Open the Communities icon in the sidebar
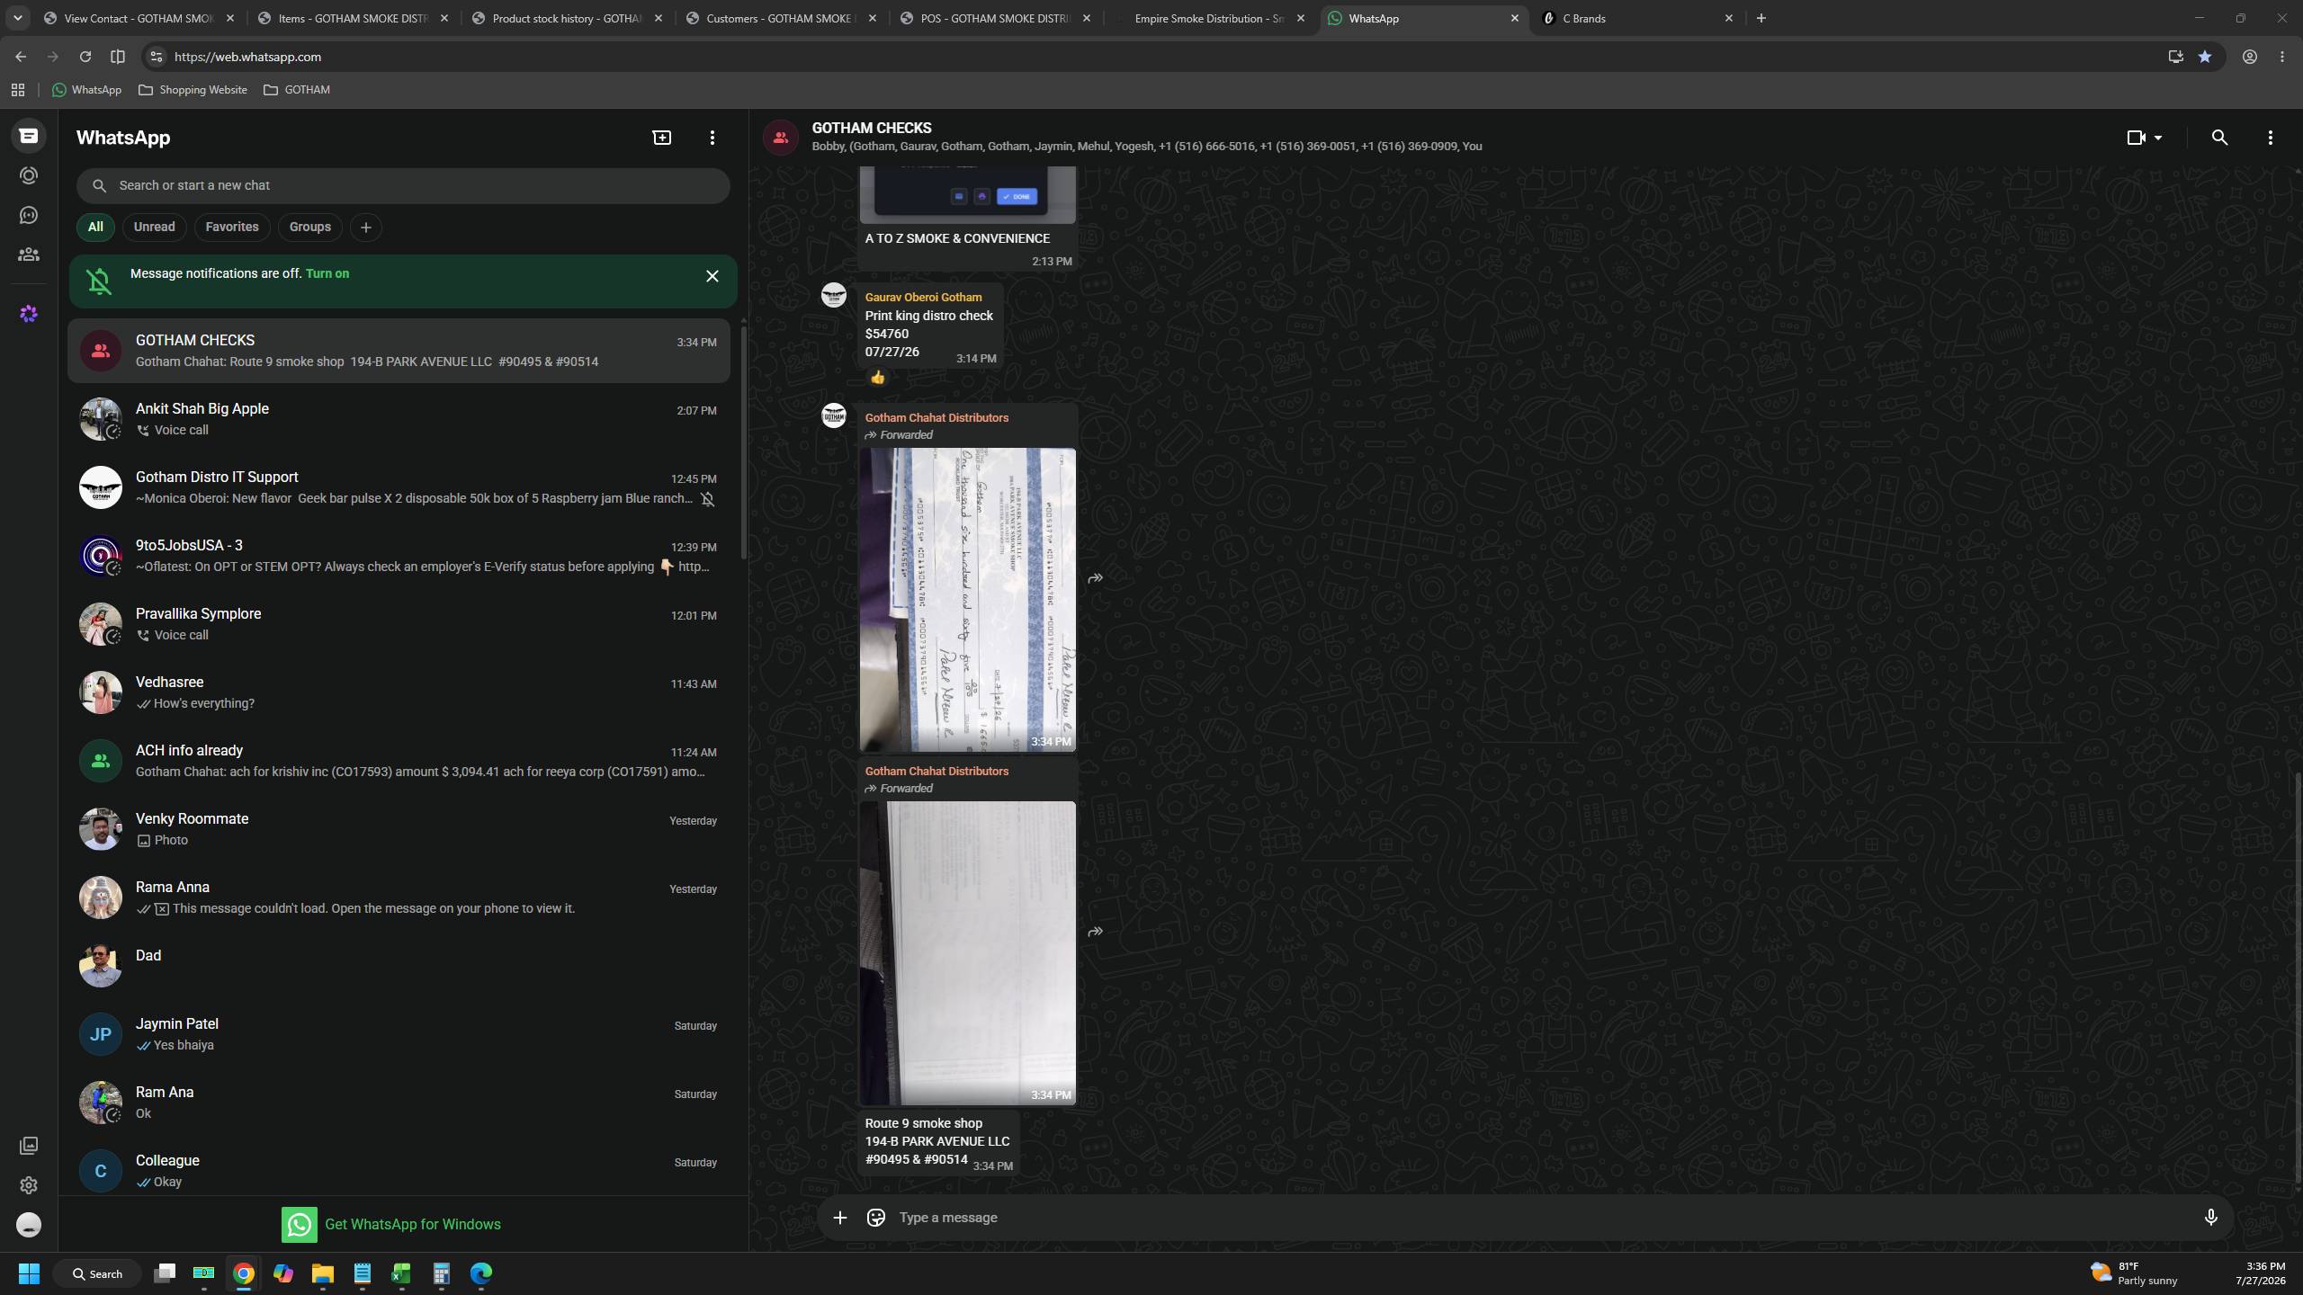 [x=29, y=255]
